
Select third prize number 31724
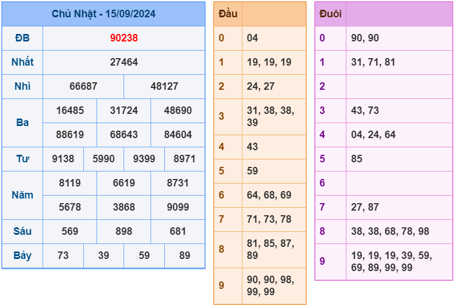(x=124, y=110)
